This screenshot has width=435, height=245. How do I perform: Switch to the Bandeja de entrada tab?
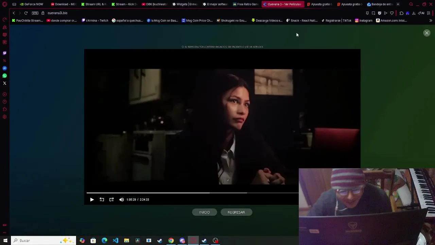[380, 4]
